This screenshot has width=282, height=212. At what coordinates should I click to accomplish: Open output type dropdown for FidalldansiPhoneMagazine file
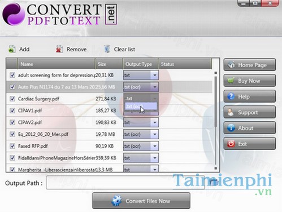[x=155, y=158]
